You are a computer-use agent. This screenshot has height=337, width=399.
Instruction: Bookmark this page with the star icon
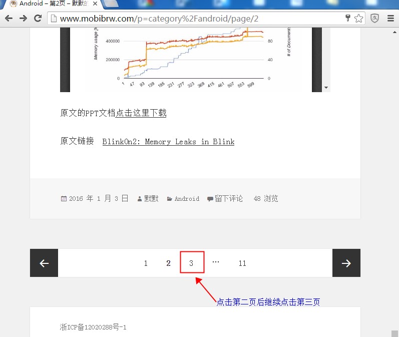[x=359, y=19]
